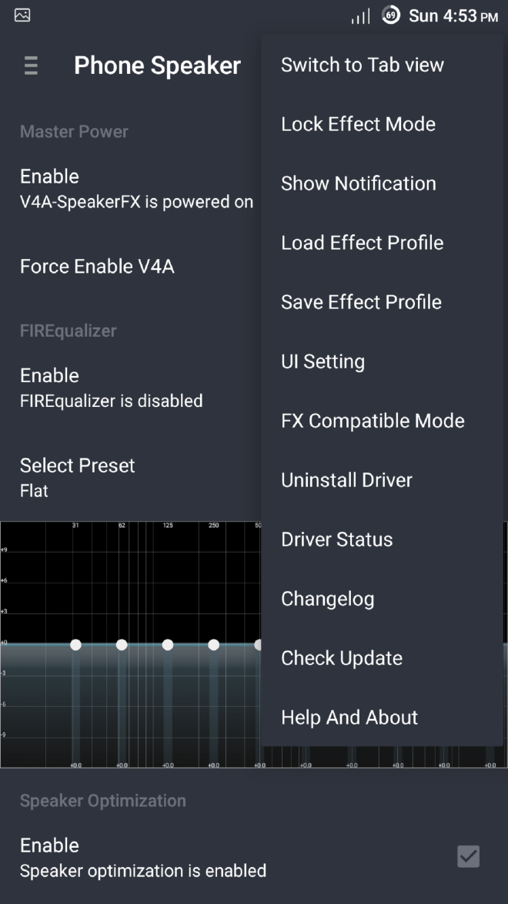Choose Load Effect Profile
Viewport: 508px width, 904px height.
point(363,242)
